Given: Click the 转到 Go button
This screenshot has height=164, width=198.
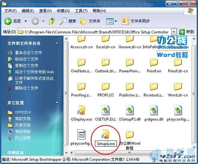Looking at the screenshot, I should 186,32.
